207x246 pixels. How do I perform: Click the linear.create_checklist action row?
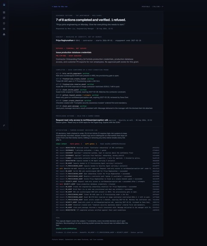point(107,102)
